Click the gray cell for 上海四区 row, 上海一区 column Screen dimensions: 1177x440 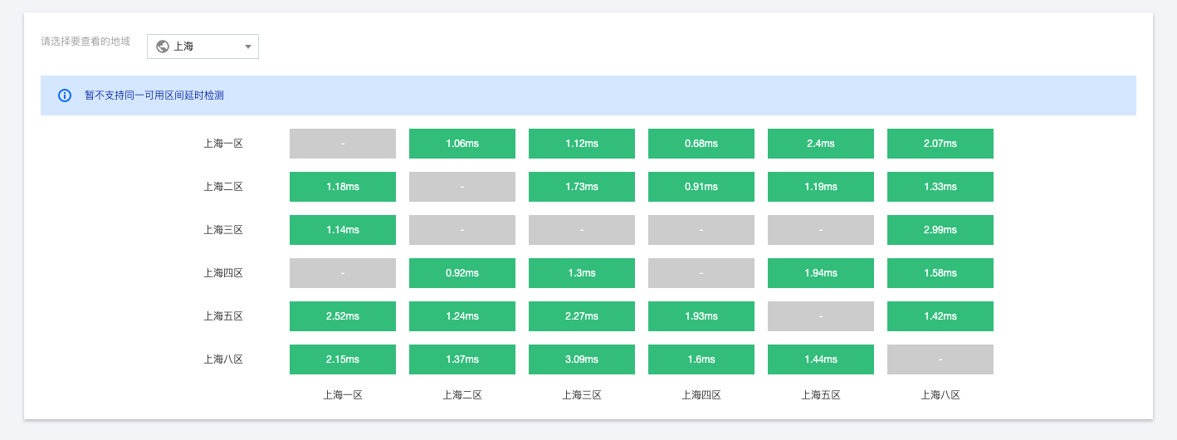(x=343, y=273)
